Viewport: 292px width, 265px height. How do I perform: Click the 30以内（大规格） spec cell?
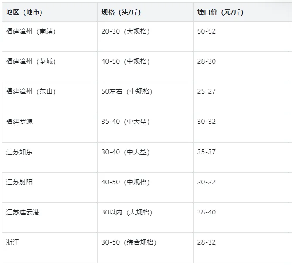127,212
